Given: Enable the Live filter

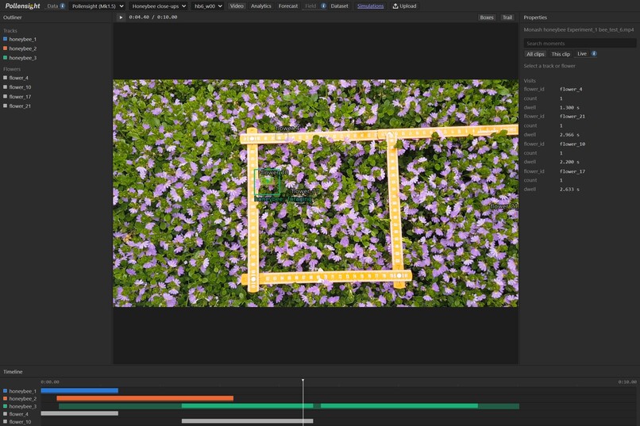Looking at the screenshot, I should [x=582, y=54].
